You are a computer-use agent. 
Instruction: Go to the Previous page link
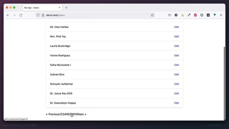click(53, 114)
